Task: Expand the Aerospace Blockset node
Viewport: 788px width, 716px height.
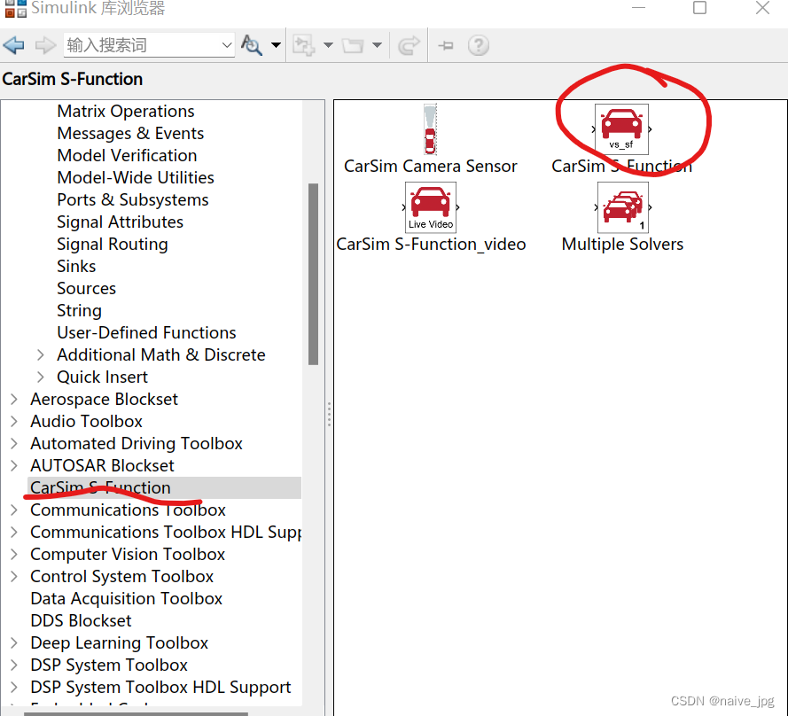Action: 14,399
